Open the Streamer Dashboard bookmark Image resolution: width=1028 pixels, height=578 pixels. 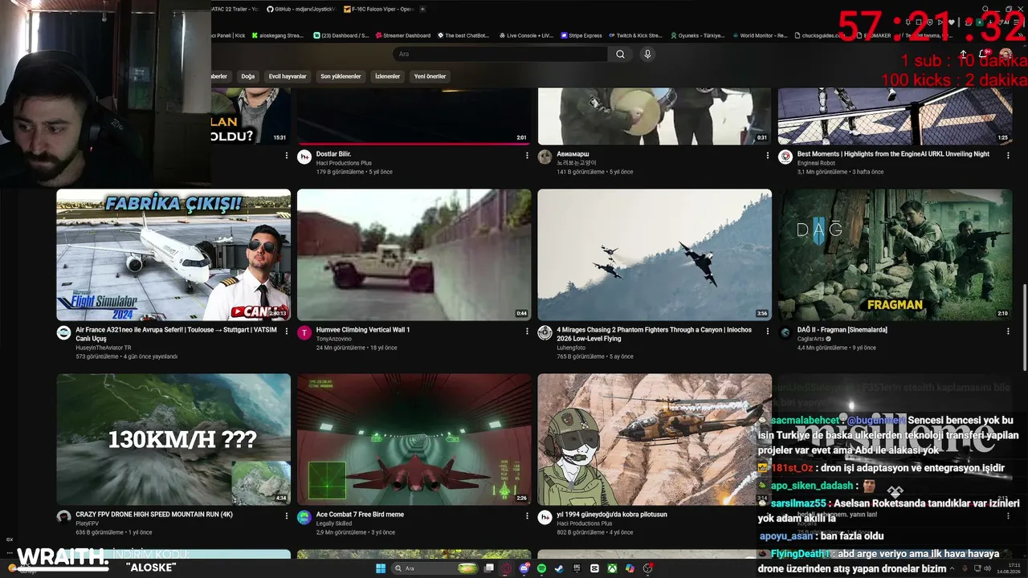[402, 35]
